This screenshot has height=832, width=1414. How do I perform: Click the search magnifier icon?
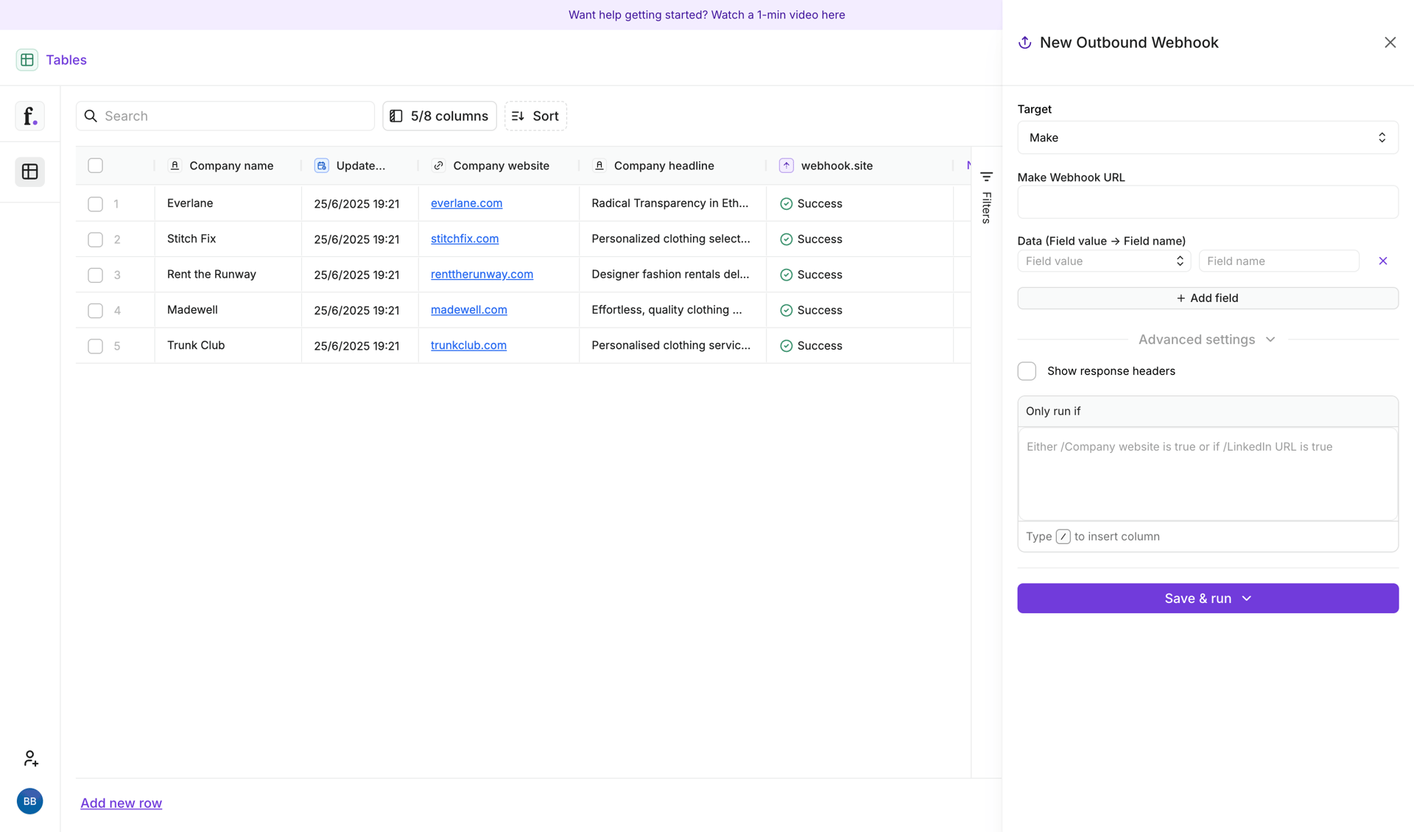91,116
